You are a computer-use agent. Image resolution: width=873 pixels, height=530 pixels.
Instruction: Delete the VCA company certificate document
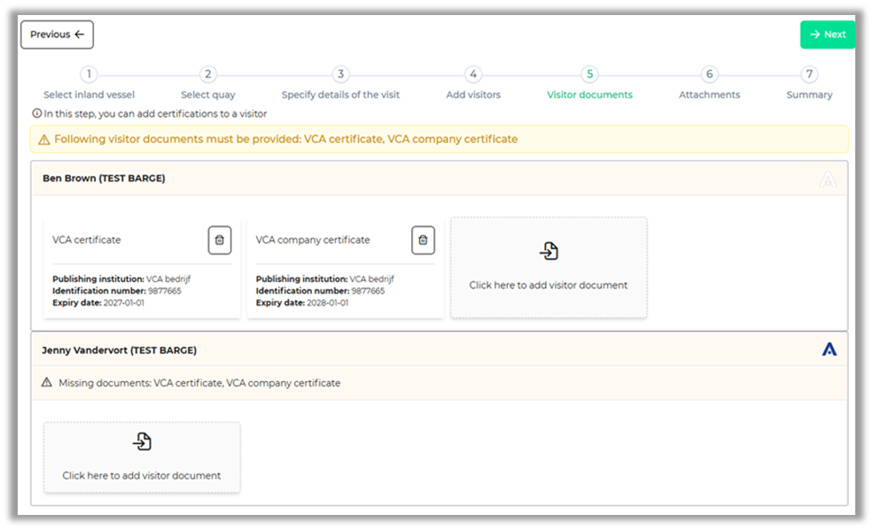(x=423, y=240)
